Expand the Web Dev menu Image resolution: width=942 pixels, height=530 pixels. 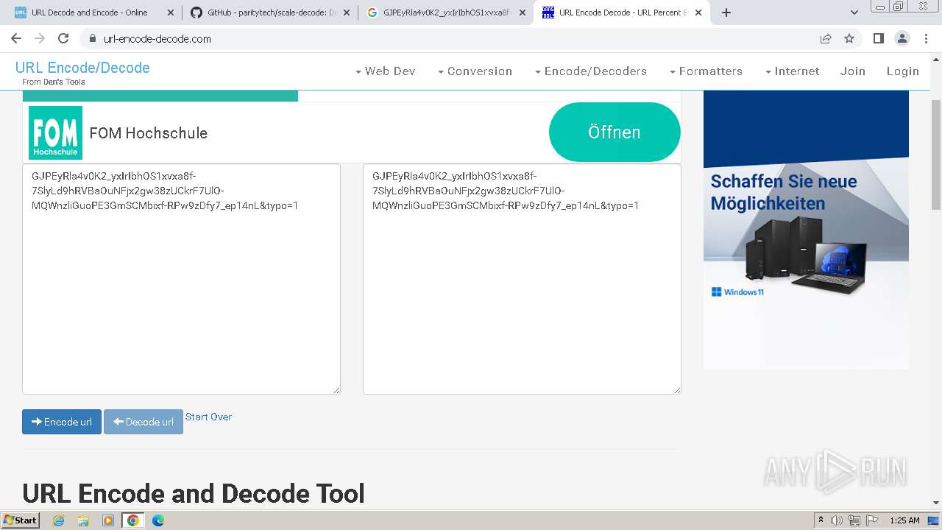[x=385, y=71]
